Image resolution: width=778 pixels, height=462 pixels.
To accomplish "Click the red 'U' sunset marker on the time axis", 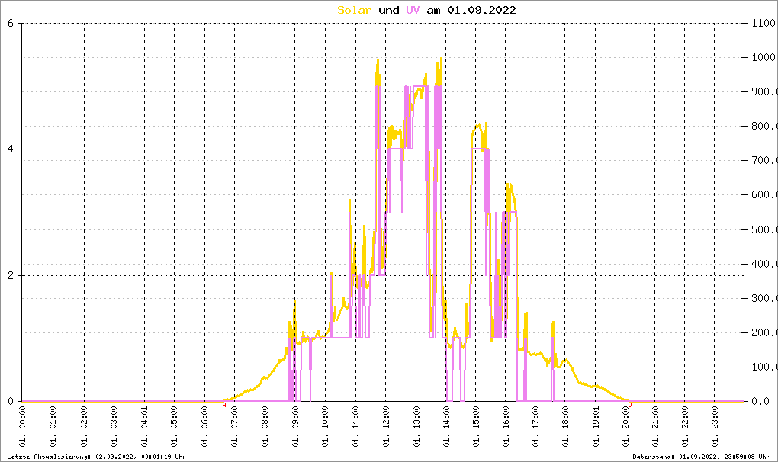I will (630, 405).
